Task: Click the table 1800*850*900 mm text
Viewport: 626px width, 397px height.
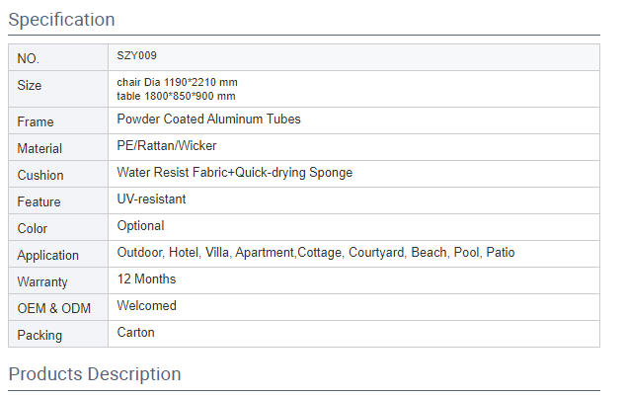Action: [176, 96]
